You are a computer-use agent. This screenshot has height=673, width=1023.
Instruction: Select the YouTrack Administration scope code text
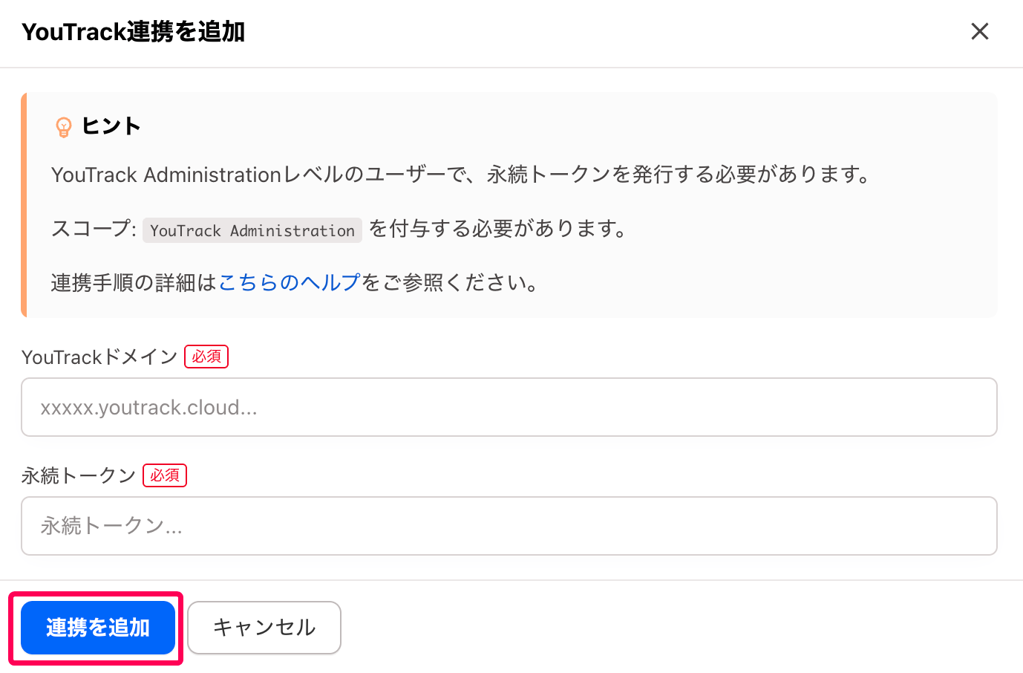pos(252,230)
